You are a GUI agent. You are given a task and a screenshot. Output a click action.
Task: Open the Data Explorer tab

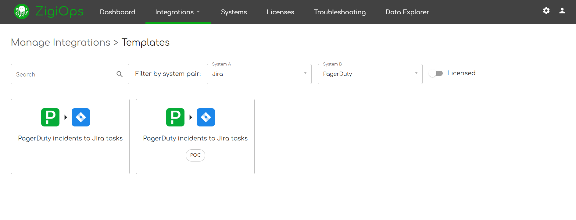click(x=407, y=12)
